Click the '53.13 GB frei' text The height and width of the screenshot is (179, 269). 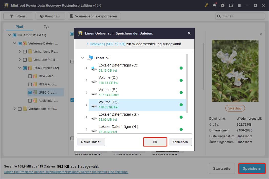pyautogui.click(x=108, y=70)
